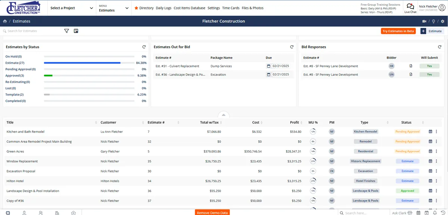Open the document icon for HR bidder
This screenshot has height=215, width=448.
pos(411,66)
